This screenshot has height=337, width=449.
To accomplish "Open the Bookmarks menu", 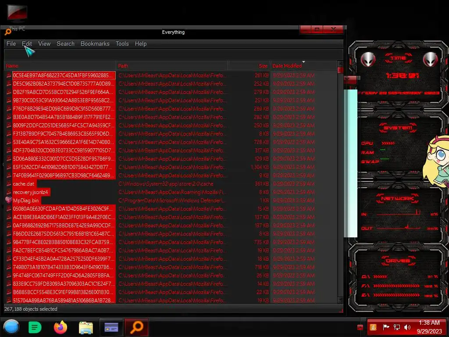I will pos(95,43).
